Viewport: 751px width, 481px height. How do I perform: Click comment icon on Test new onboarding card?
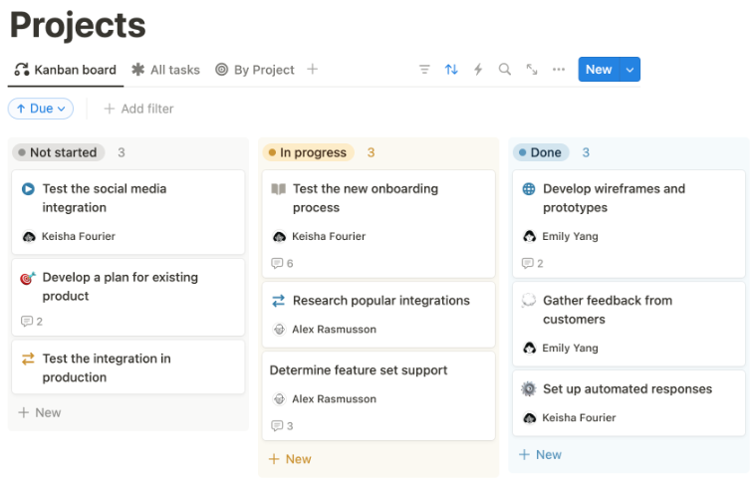tap(278, 264)
